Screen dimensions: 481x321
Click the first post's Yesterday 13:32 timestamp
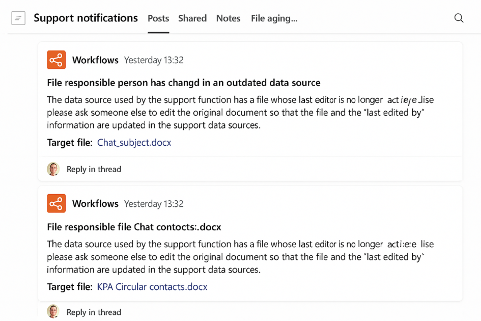(154, 60)
